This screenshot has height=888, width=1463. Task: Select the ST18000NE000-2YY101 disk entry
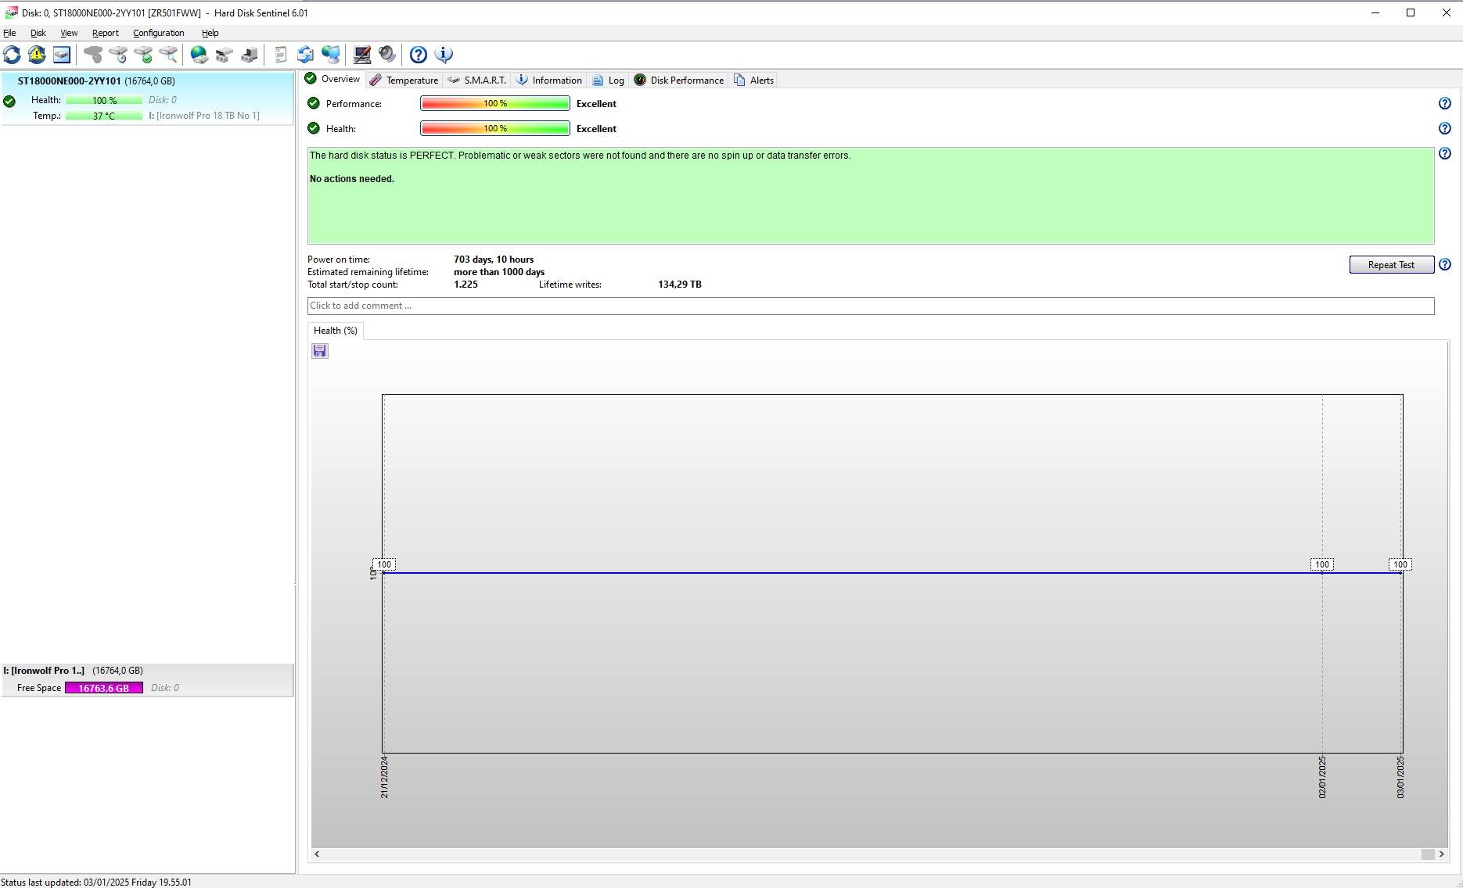coord(147,98)
